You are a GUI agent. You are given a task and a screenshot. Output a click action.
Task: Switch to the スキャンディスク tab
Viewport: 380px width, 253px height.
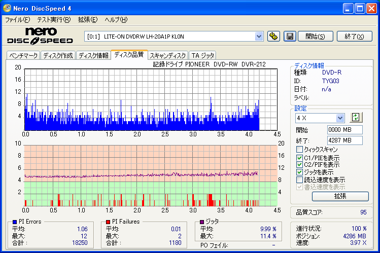click(168, 56)
